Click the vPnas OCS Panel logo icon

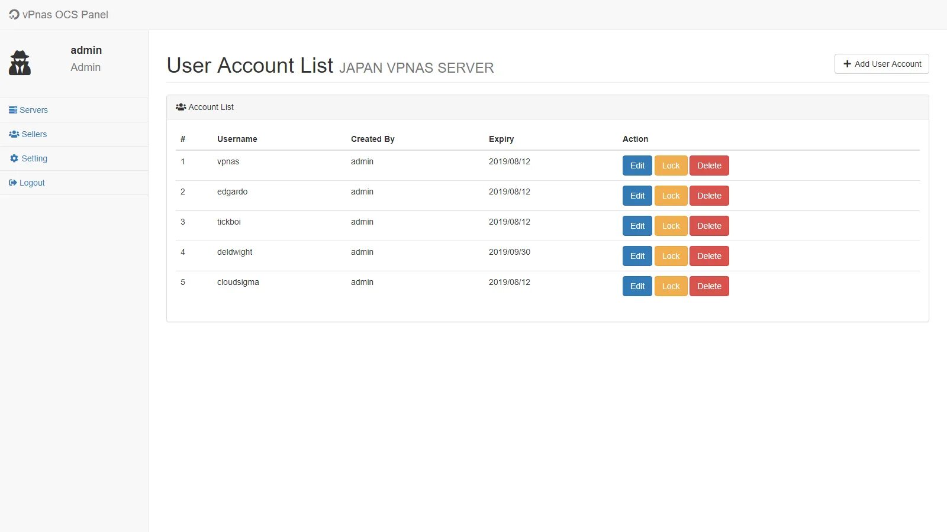tap(14, 14)
